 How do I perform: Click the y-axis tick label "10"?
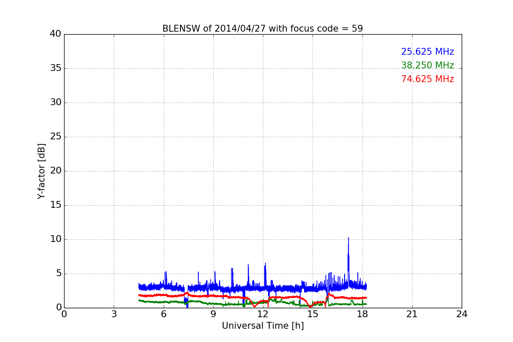[x=56, y=239]
